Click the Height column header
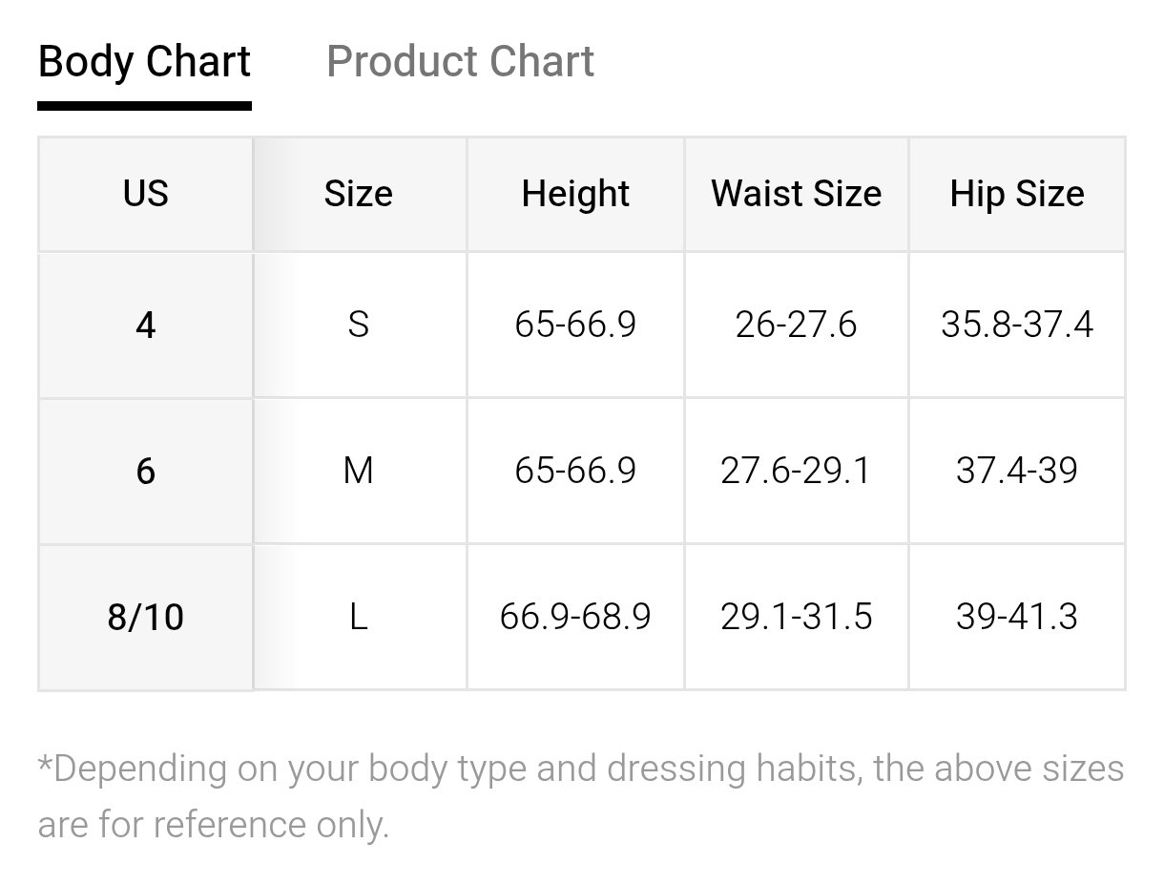This screenshot has width=1164, height=885. tap(575, 194)
